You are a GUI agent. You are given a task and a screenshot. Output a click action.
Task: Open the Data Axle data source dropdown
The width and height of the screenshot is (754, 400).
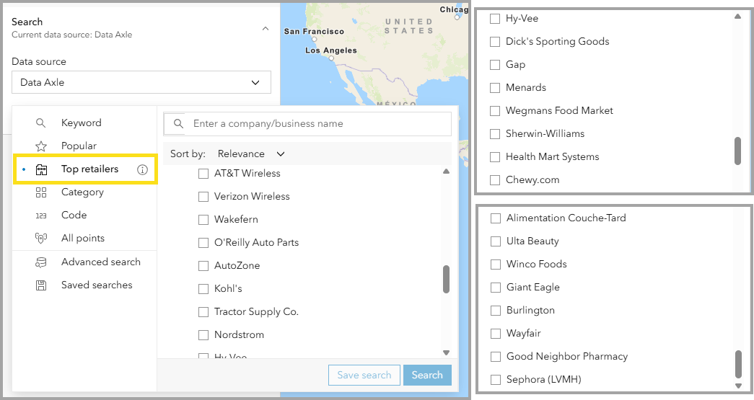coord(141,82)
